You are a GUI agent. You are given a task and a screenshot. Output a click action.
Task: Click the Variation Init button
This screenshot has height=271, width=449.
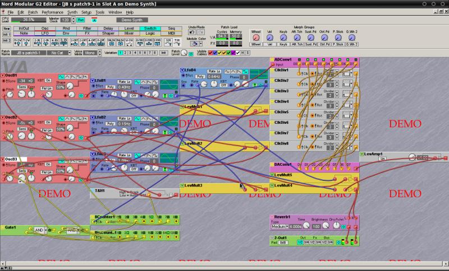163,53
